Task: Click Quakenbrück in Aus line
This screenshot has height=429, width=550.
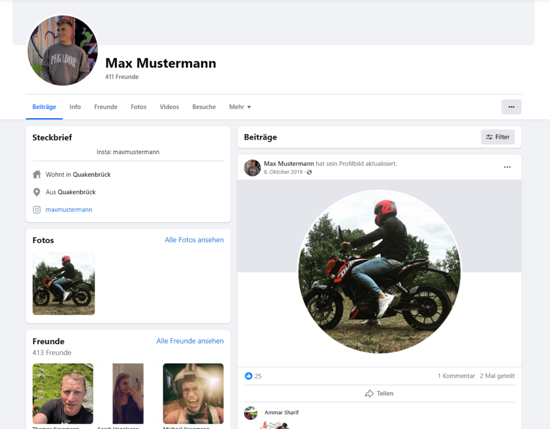Action: pyautogui.click(x=76, y=192)
